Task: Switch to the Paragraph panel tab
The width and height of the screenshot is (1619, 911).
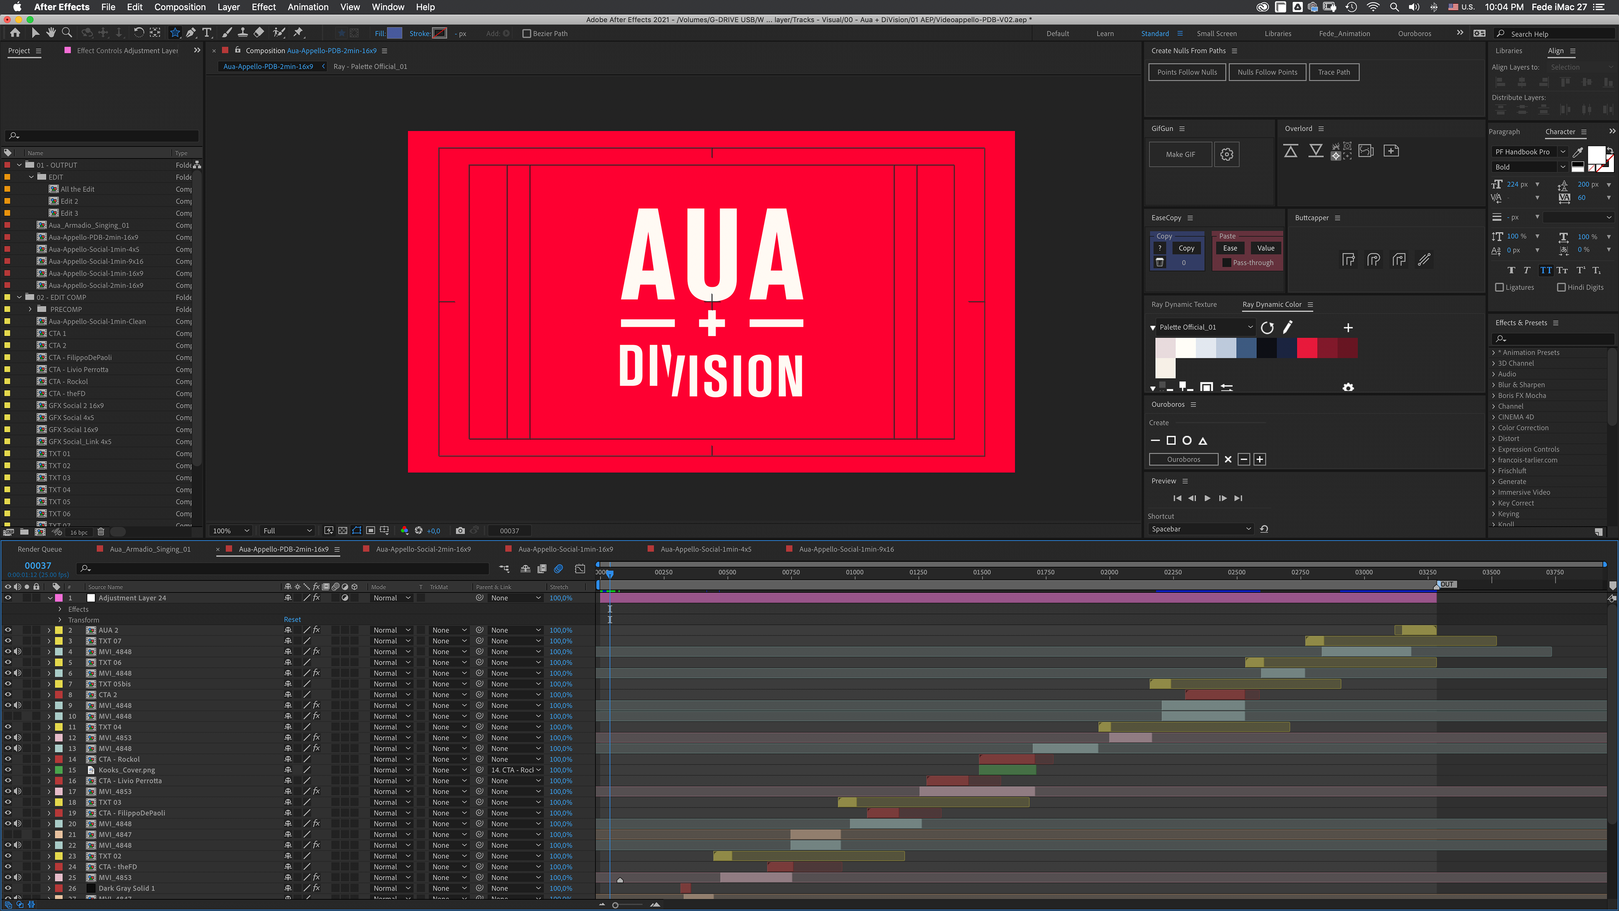Action: pos(1504,132)
